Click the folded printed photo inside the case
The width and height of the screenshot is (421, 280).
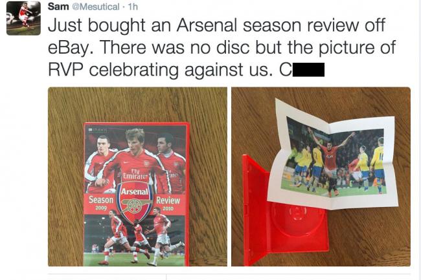pos(333,155)
